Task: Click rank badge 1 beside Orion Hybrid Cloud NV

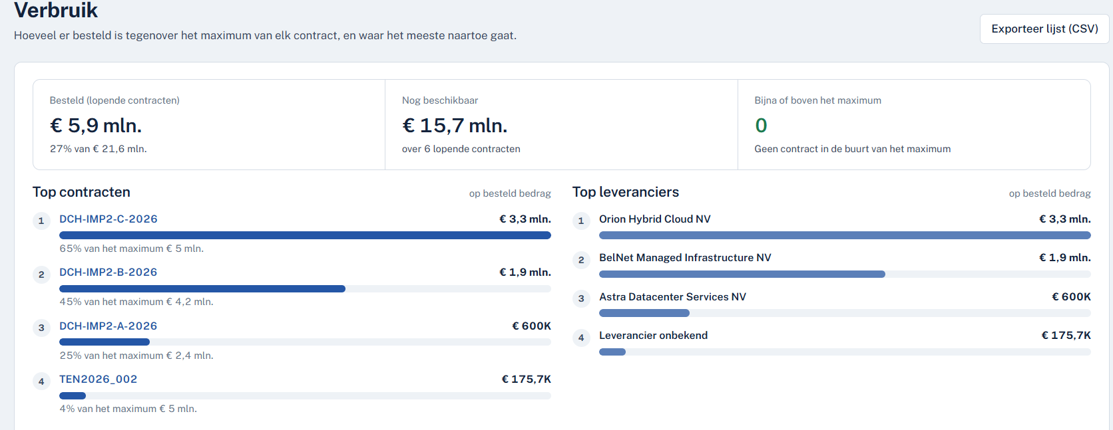Action: point(581,221)
